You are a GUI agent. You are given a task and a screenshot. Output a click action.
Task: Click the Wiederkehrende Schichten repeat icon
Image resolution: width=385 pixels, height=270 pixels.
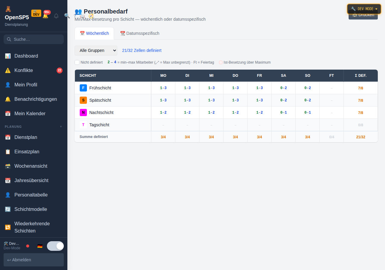8,227
